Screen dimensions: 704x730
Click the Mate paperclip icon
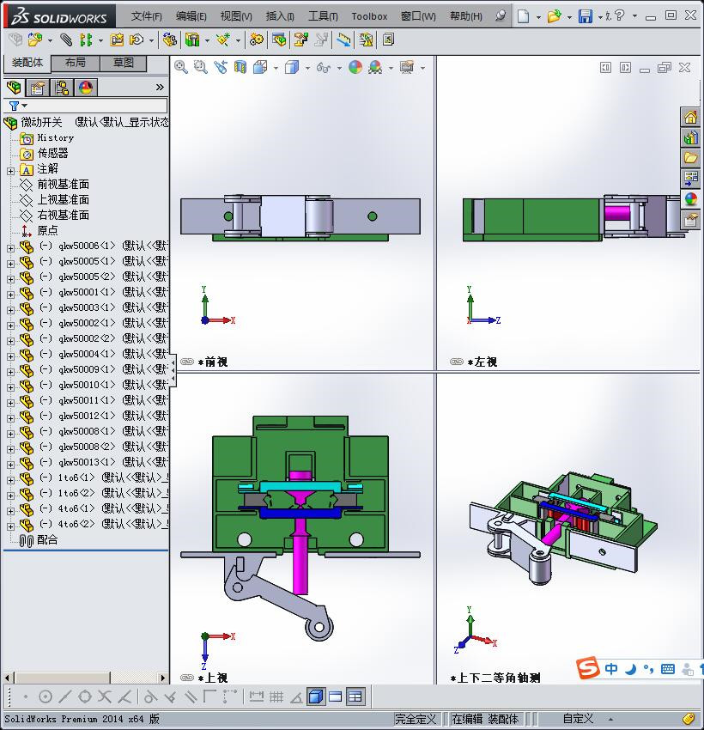pyautogui.click(x=67, y=40)
